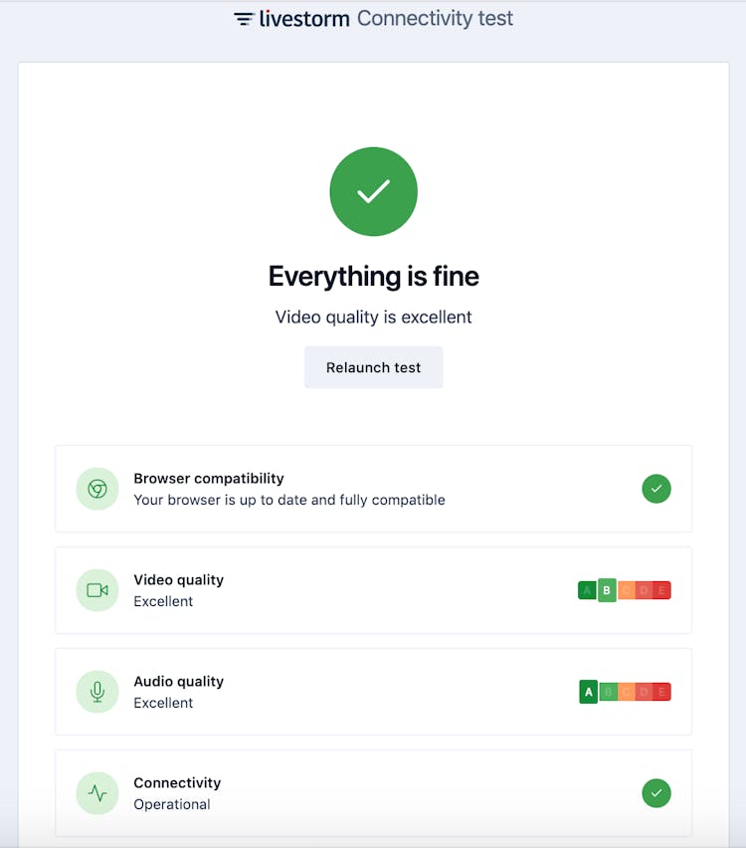Click the livestorm Connectivity test header
The width and height of the screenshot is (746, 848).
pos(374,19)
